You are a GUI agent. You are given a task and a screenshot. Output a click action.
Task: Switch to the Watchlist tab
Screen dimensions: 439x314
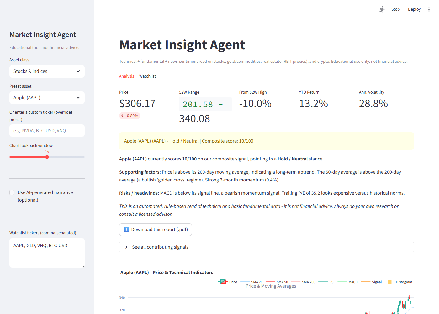coord(147,76)
